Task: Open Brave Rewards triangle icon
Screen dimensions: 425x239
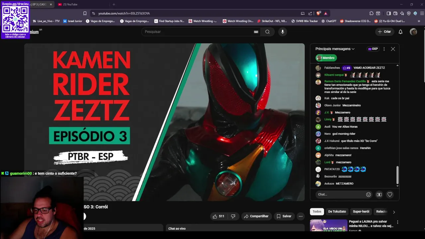Action: [x=326, y=13]
